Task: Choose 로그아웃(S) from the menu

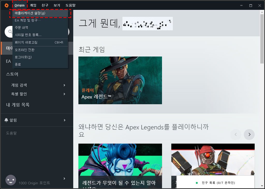Action: [x=40, y=57]
